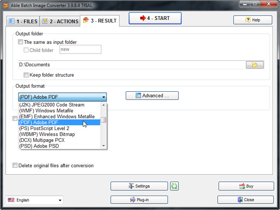Enable 'The same as input folder' checkbox
280x210 pixels.
tap(21, 42)
